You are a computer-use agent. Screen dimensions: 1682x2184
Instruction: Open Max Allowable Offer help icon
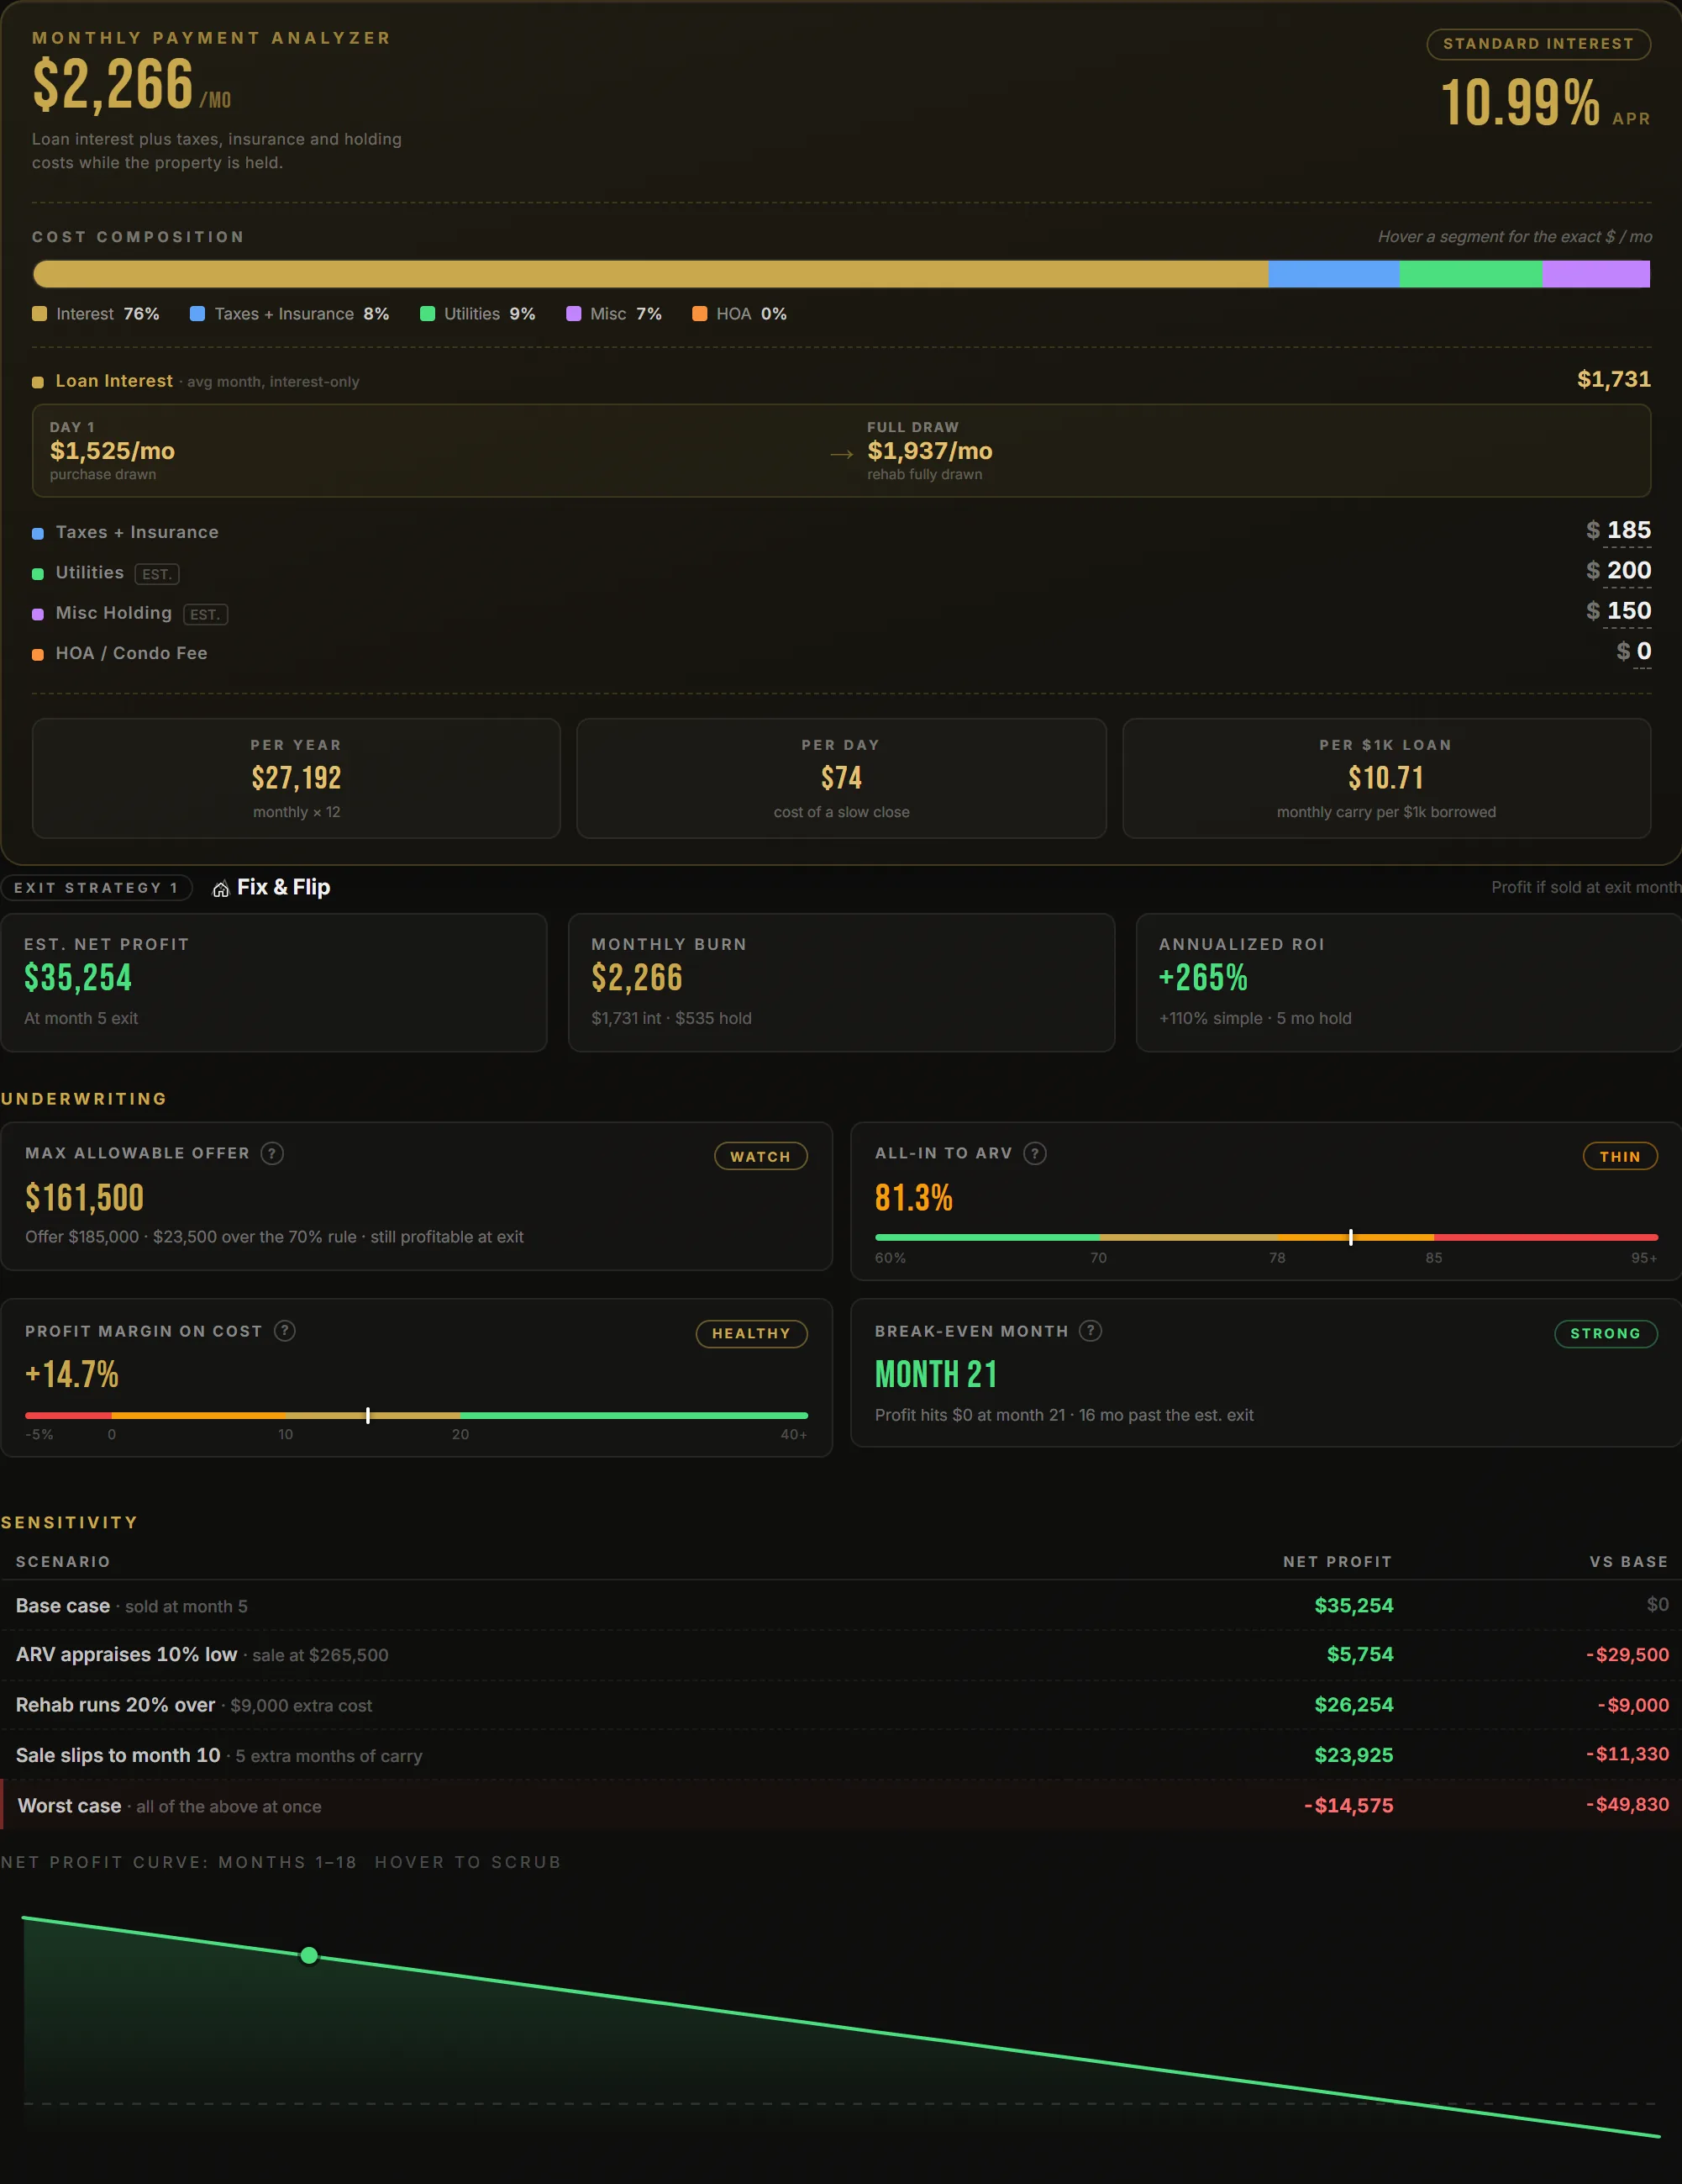pos(272,1153)
